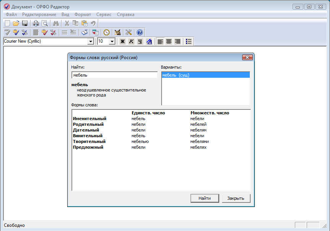
Task: Open the Сервис menu
Action: coord(104,14)
